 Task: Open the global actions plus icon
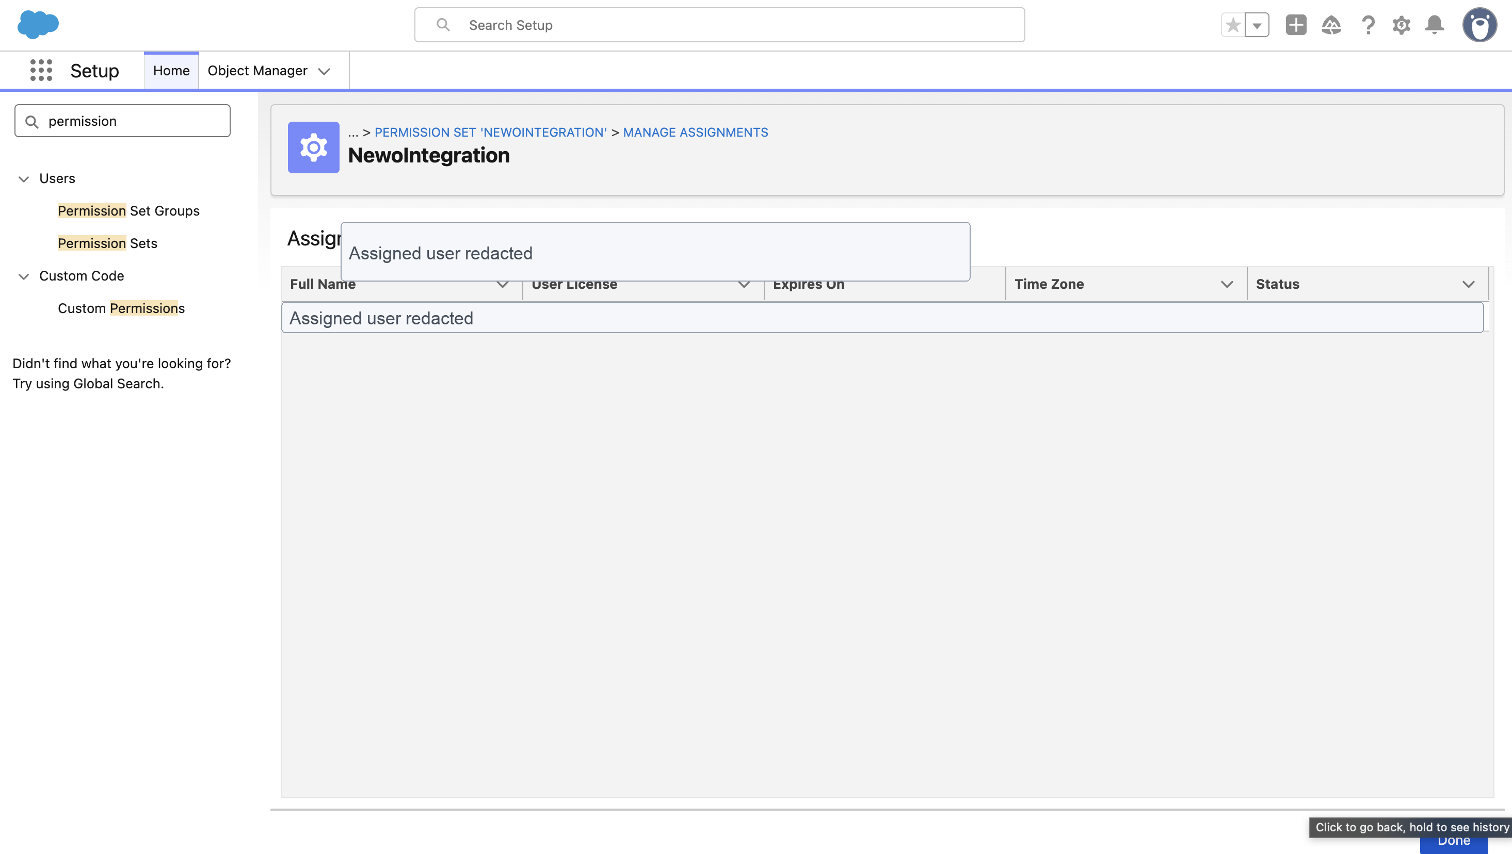[1296, 25]
